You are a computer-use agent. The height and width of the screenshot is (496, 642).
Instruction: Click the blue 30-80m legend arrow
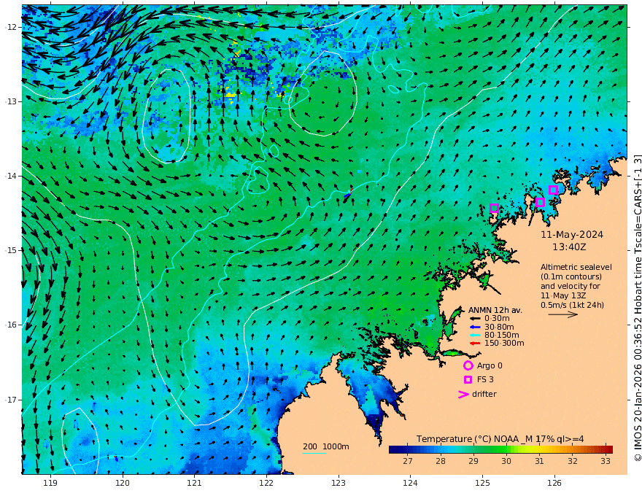pyautogui.click(x=475, y=327)
